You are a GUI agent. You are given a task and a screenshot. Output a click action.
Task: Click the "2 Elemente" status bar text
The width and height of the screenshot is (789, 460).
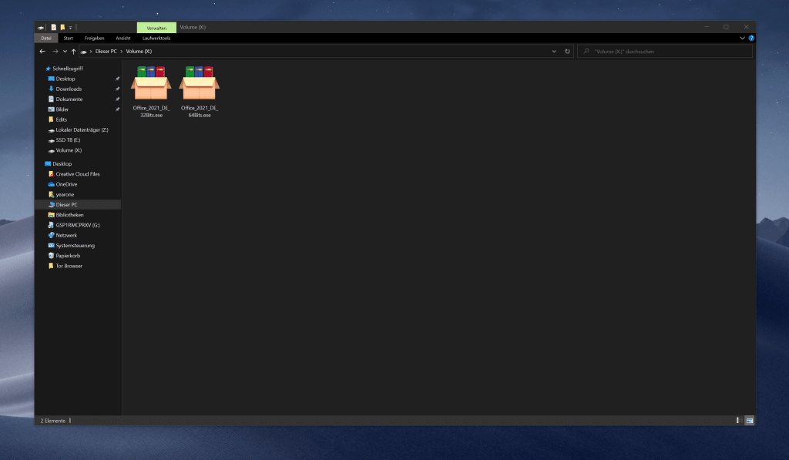click(x=53, y=421)
